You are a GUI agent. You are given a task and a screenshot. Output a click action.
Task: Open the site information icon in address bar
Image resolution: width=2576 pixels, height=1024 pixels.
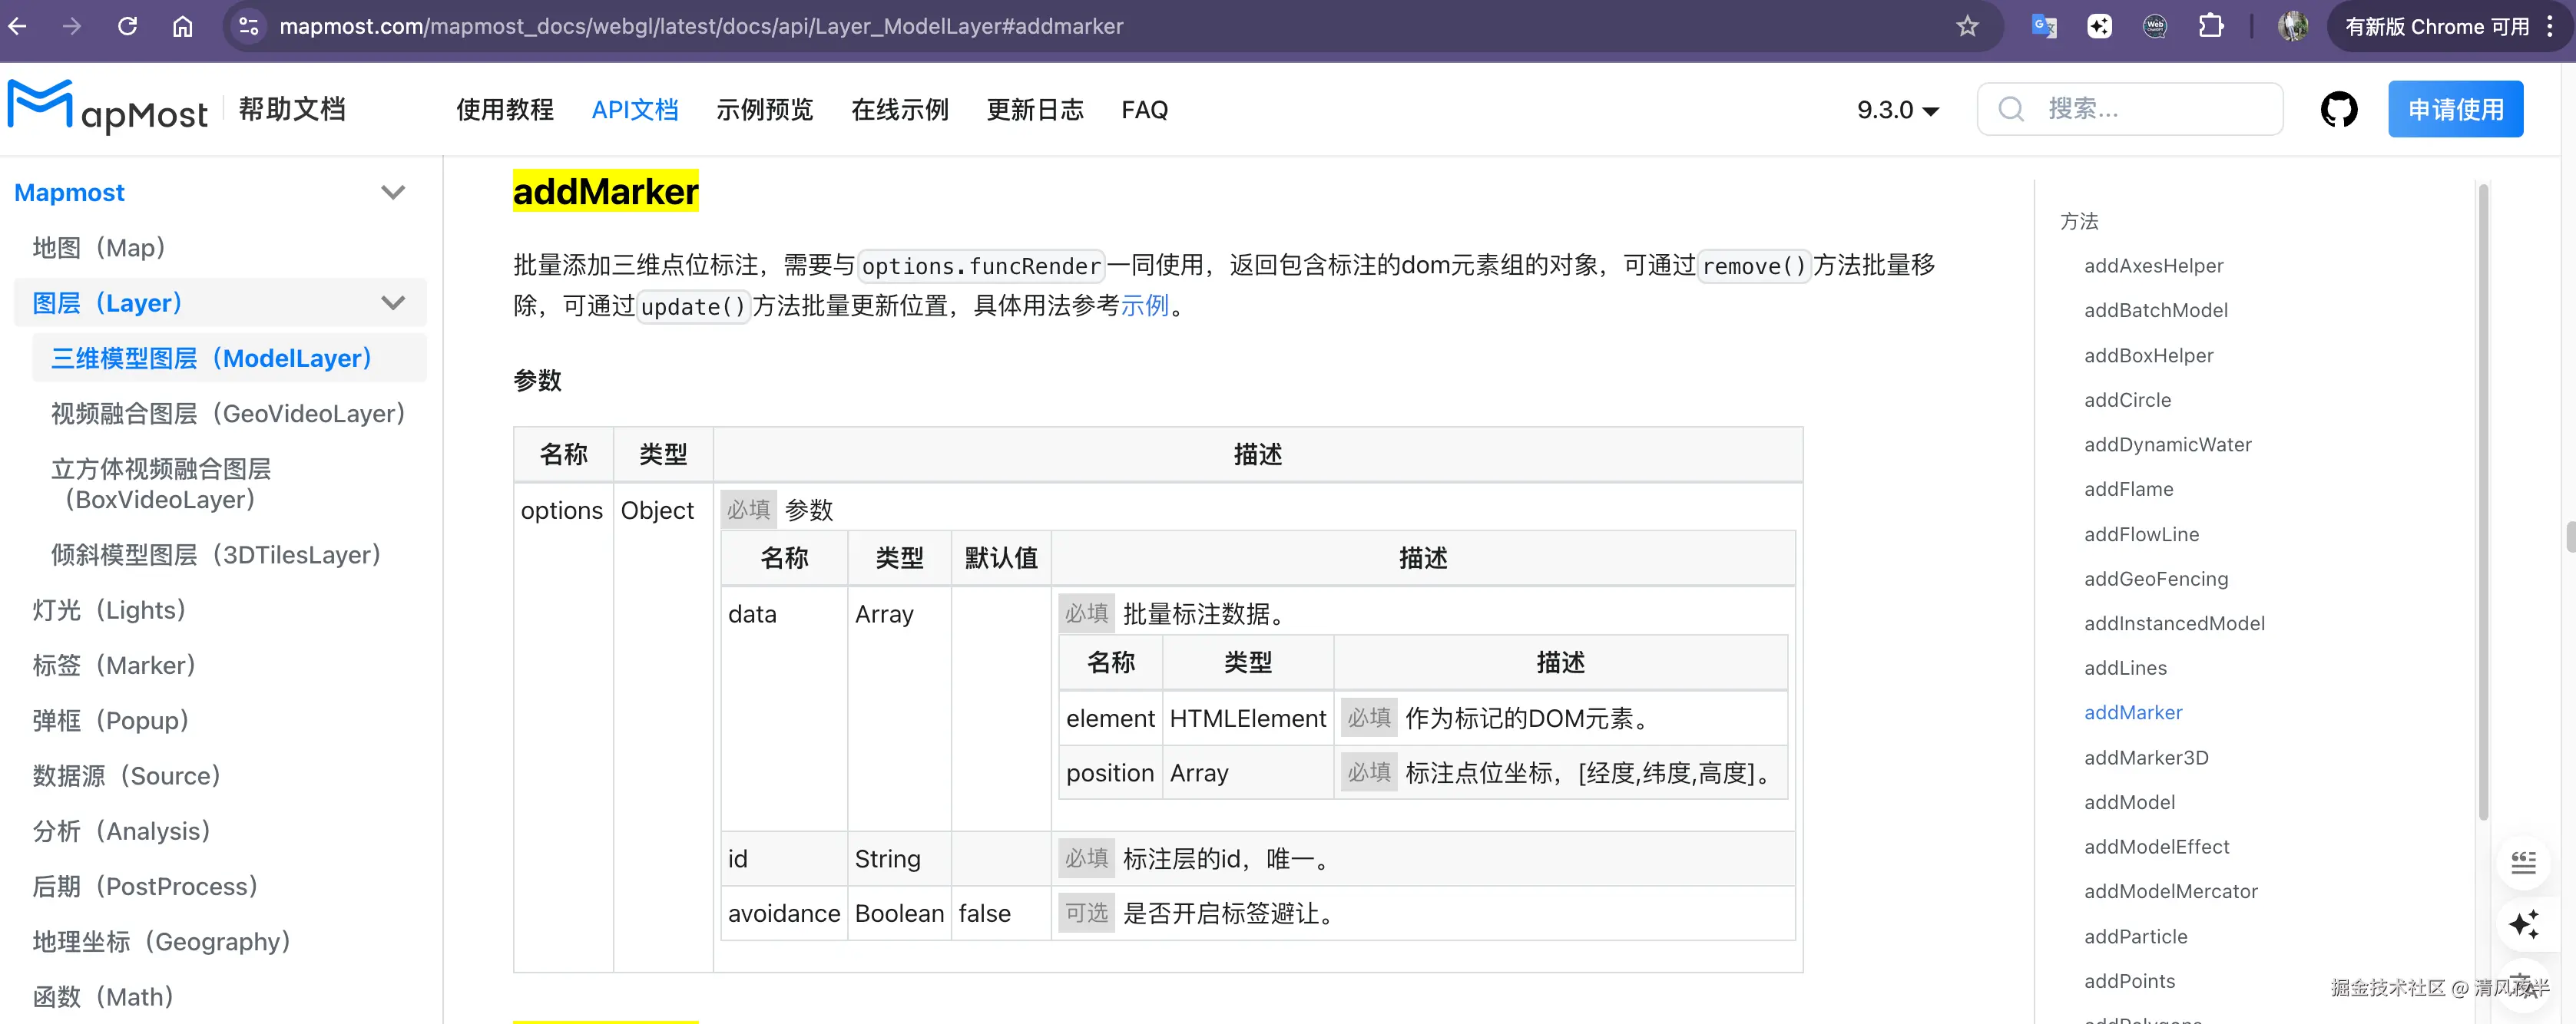click(x=248, y=26)
